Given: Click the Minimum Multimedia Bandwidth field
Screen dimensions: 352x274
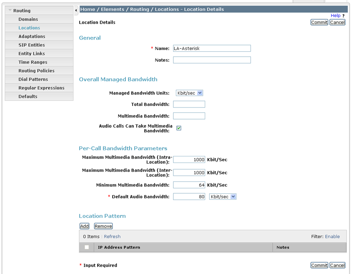Looking at the screenshot, I should (189, 185).
